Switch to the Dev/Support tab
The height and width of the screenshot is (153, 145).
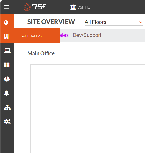[x=87, y=35]
